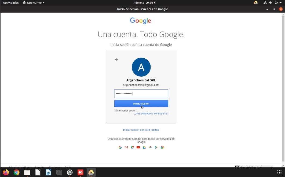The height and width of the screenshot is (177, 285).
Task: Minimize the sign-in window
Action: [x=267, y=9]
